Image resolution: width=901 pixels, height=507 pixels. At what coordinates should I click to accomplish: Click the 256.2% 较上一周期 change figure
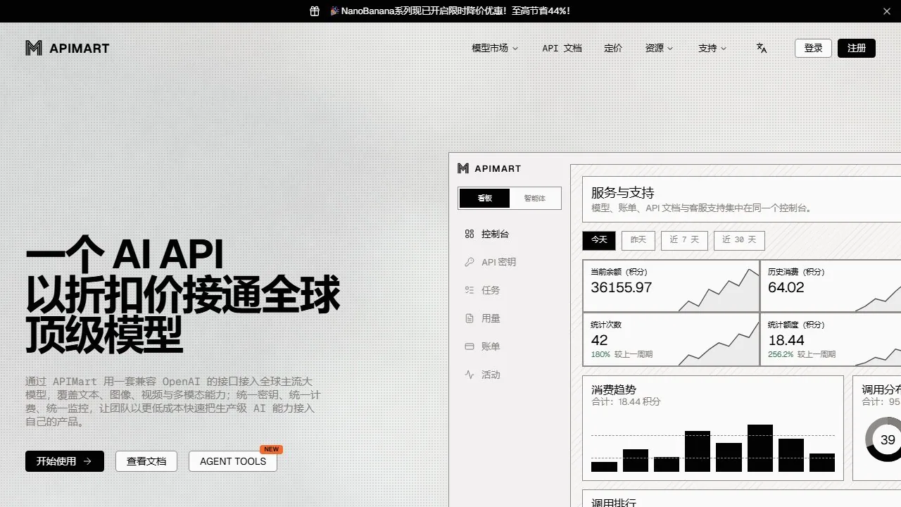point(802,354)
